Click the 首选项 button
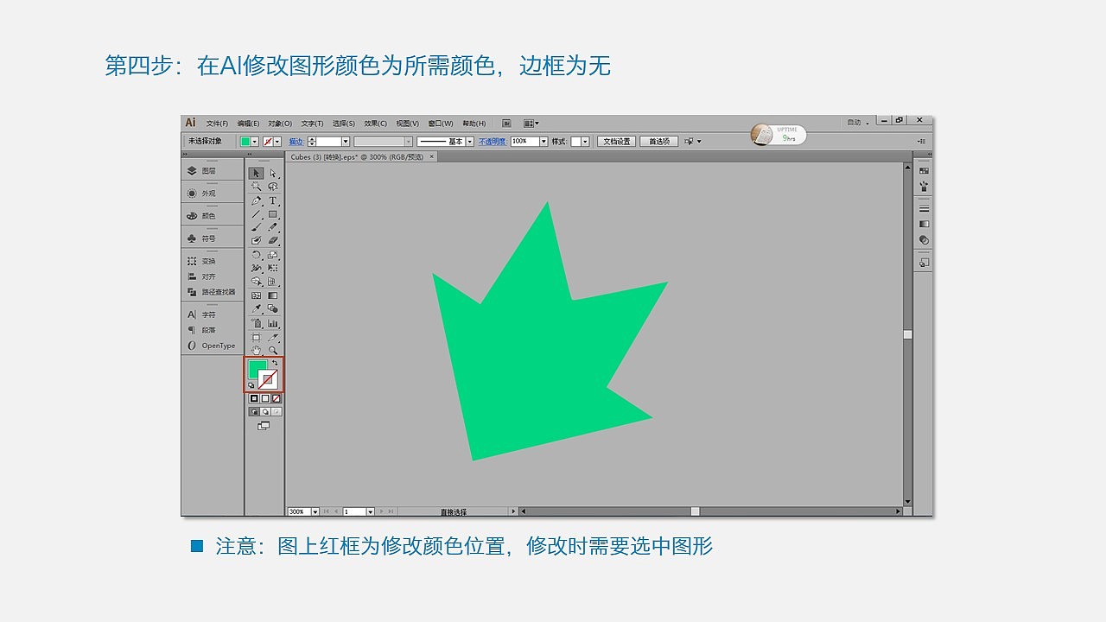Image resolution: width=1106 pixels, height=622 pixels. click(x=659, y=142)
